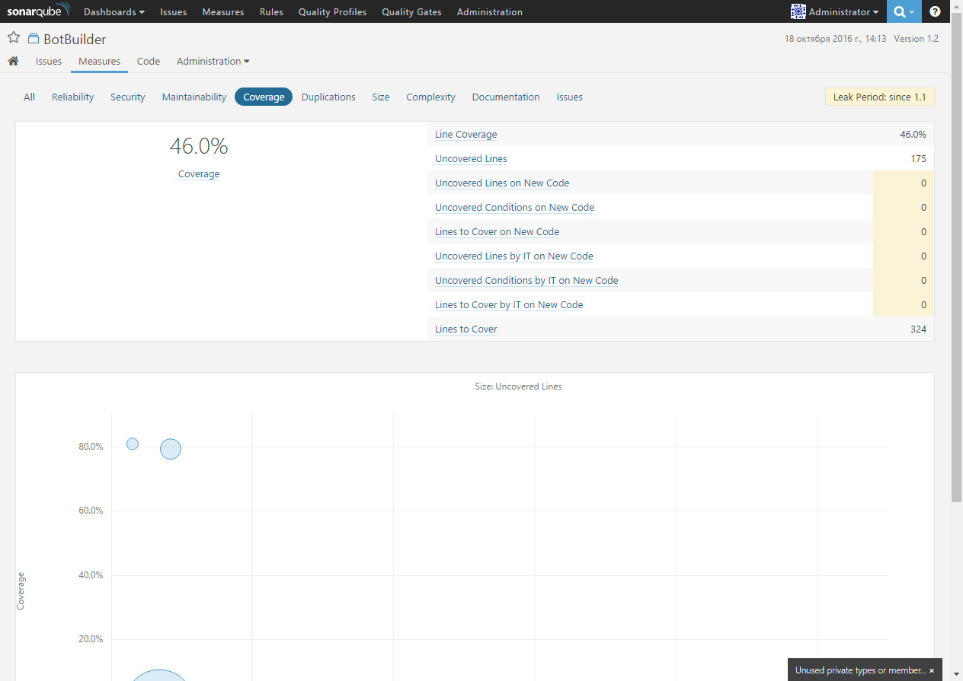963x681 pixels.
Task: Click a bubble in the coverage chart
Action: (170, 449)
